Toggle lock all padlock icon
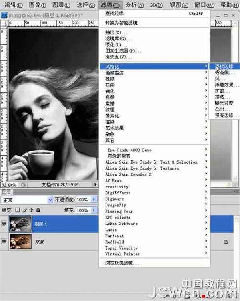 38,210
